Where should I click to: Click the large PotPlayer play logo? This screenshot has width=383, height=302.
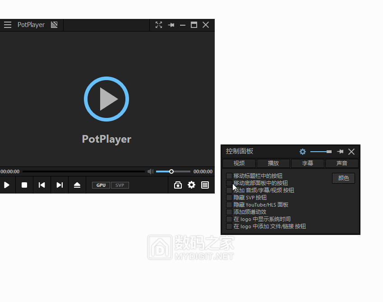click(x=106, y=99)
